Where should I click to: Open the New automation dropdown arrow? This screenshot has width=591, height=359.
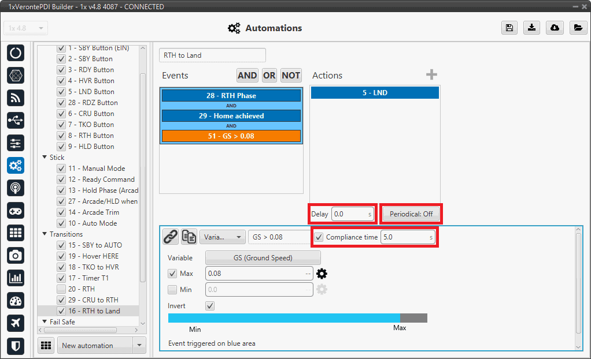[x=139, y=346]
